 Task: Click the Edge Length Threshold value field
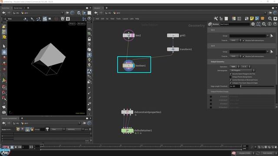click(235, 86)
